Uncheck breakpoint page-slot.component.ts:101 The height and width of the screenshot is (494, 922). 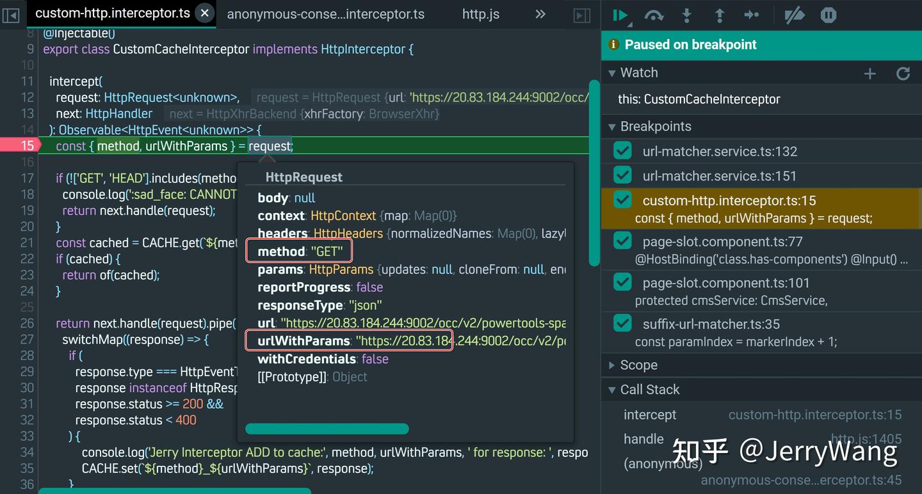pos(622,282)
